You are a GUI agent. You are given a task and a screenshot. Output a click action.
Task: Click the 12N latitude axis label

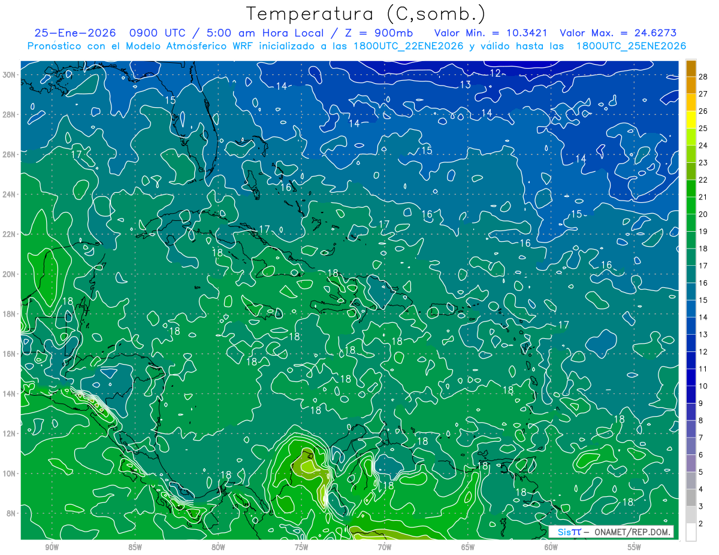(10, 433)
